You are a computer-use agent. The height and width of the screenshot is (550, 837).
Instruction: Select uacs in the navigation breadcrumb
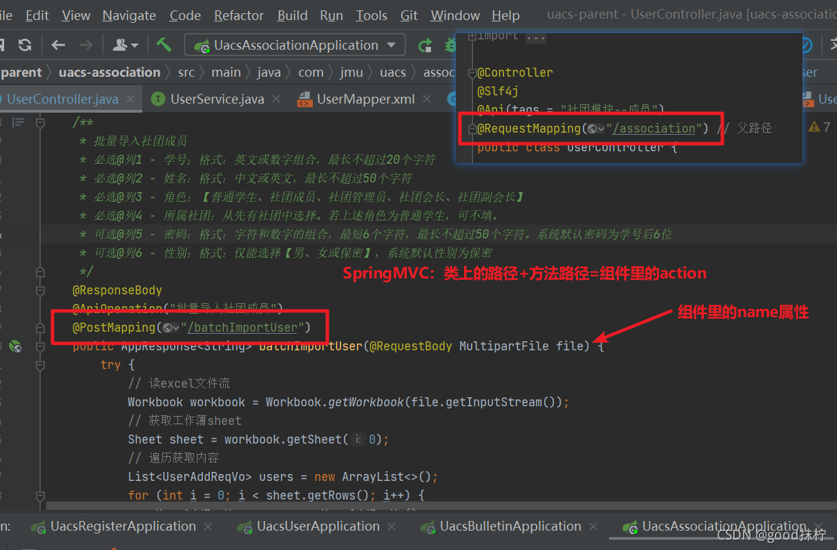(393, 72)
